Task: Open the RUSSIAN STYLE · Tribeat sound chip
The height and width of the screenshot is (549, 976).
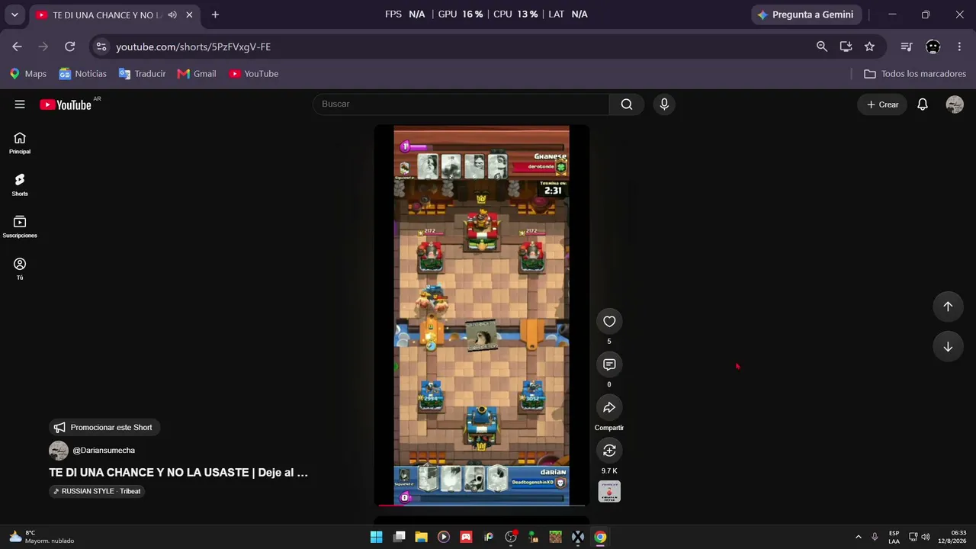Action: point(97,491)
